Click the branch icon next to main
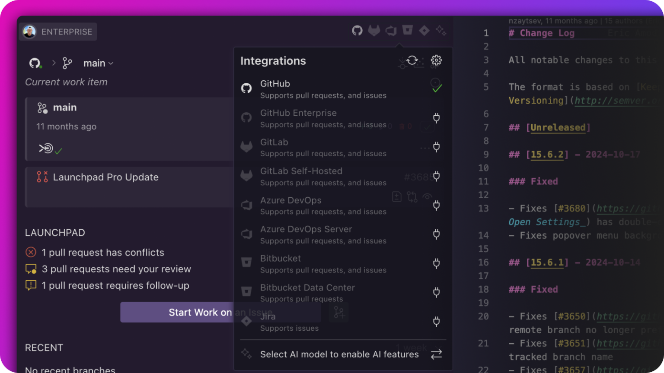The height and width of the screenshot is (373, 664). pyautogui.click(x=67, y=63)
